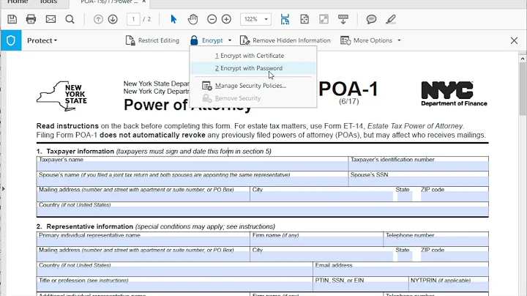This screenshot has width=527, height=296.
Task: Click the Taxpayer's name field
Action: click(193, 166)
